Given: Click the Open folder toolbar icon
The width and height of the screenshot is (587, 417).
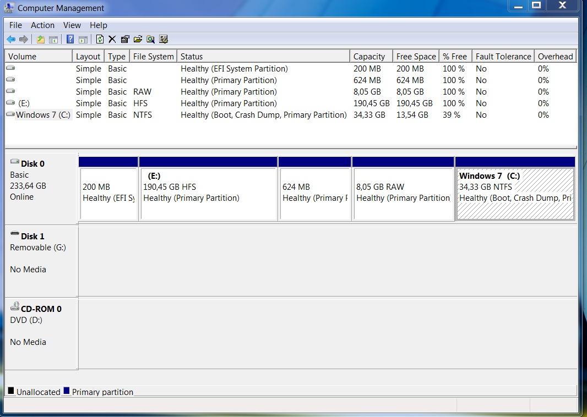Looking at the screenshot, I should click(138, 39).
